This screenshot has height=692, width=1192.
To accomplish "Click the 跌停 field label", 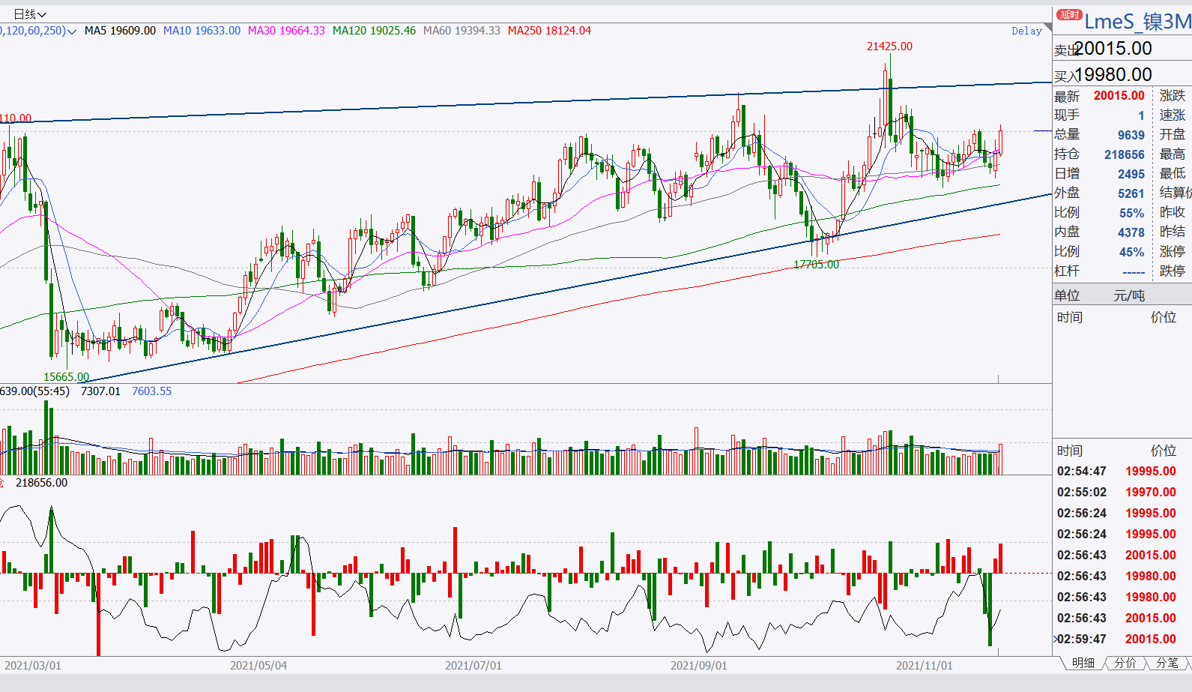I will tap(1173, 271).
